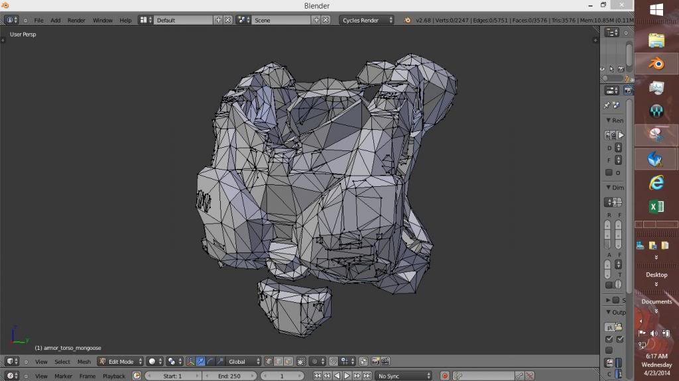Open Blender from the Windows taskbar
The width and height of the screenshot is (679, 381).
click(x=656, y=64)
